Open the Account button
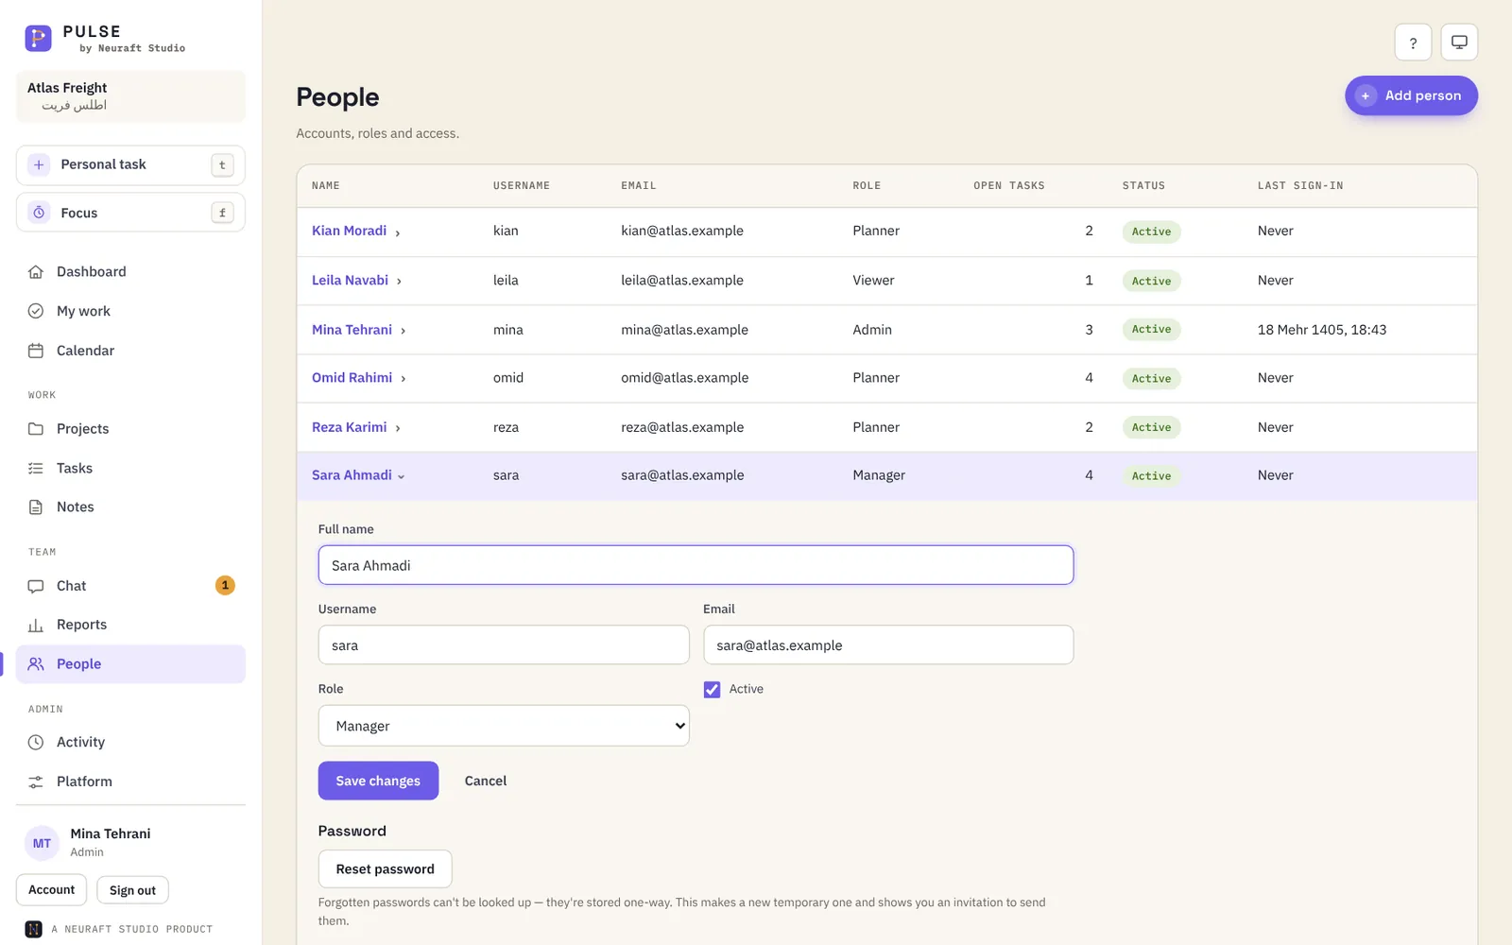The width and height of the screenshot is (1512, 945). 52,890
